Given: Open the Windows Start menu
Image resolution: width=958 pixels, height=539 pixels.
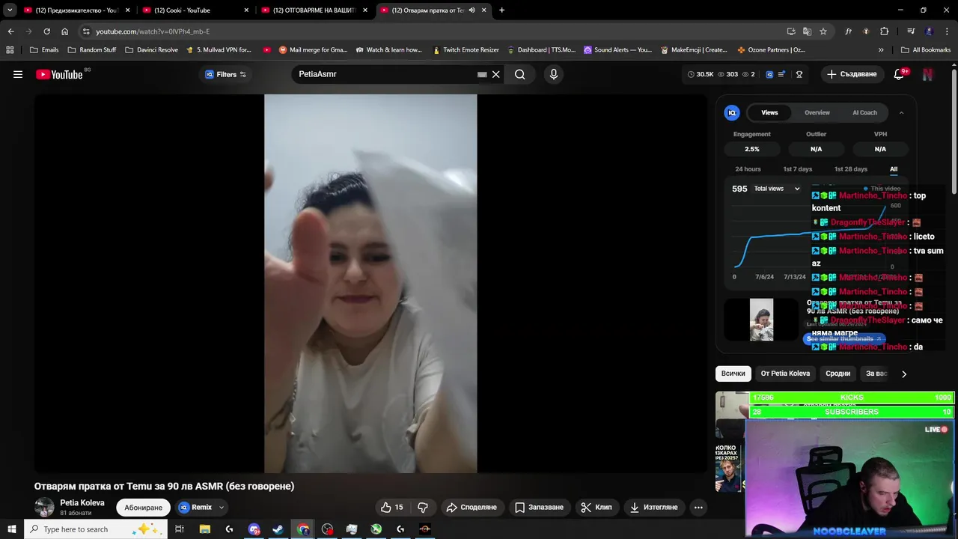Looking at the screenshot, I should pyautogui.click(x=11, y=529).
